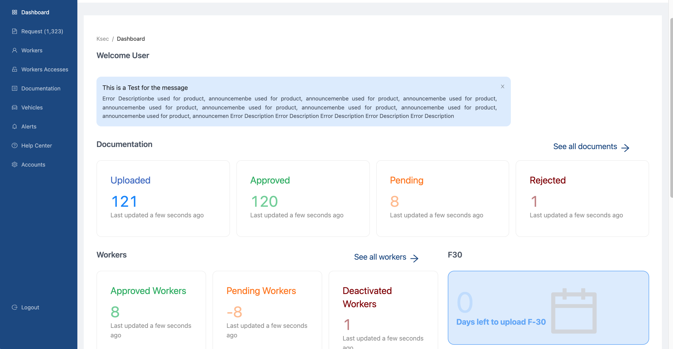Image resolution: width=673 pixels, height=349 pixels.
Task: Click the Vehicles car icon
Action: [15, 107]
